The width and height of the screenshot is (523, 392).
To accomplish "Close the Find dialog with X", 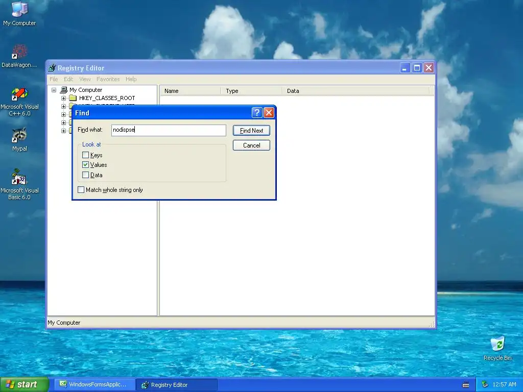I will tap(269, 113).
